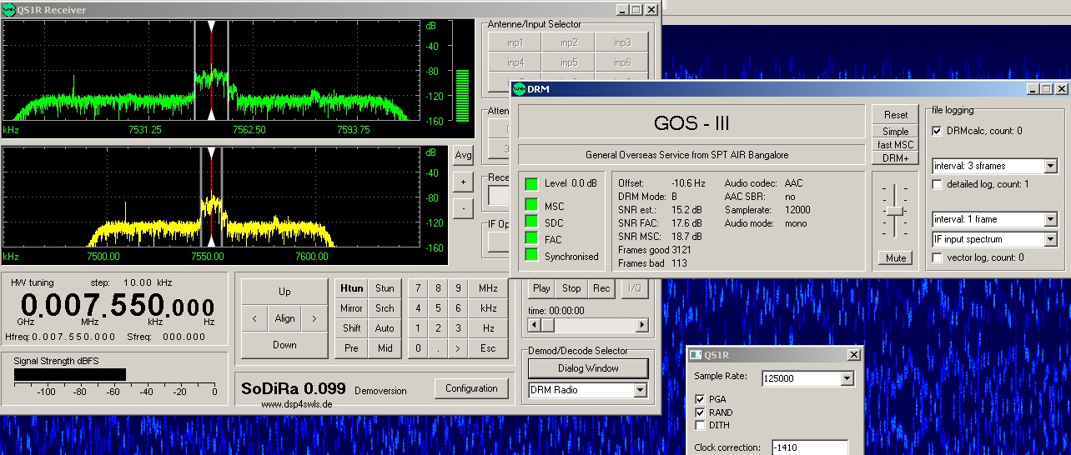Toggle the Mirror button

(352, 308)
